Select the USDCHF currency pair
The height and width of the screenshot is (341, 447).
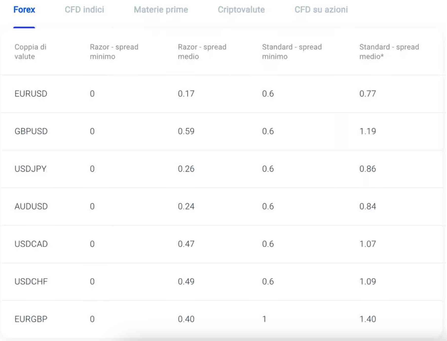coord(31,281)
